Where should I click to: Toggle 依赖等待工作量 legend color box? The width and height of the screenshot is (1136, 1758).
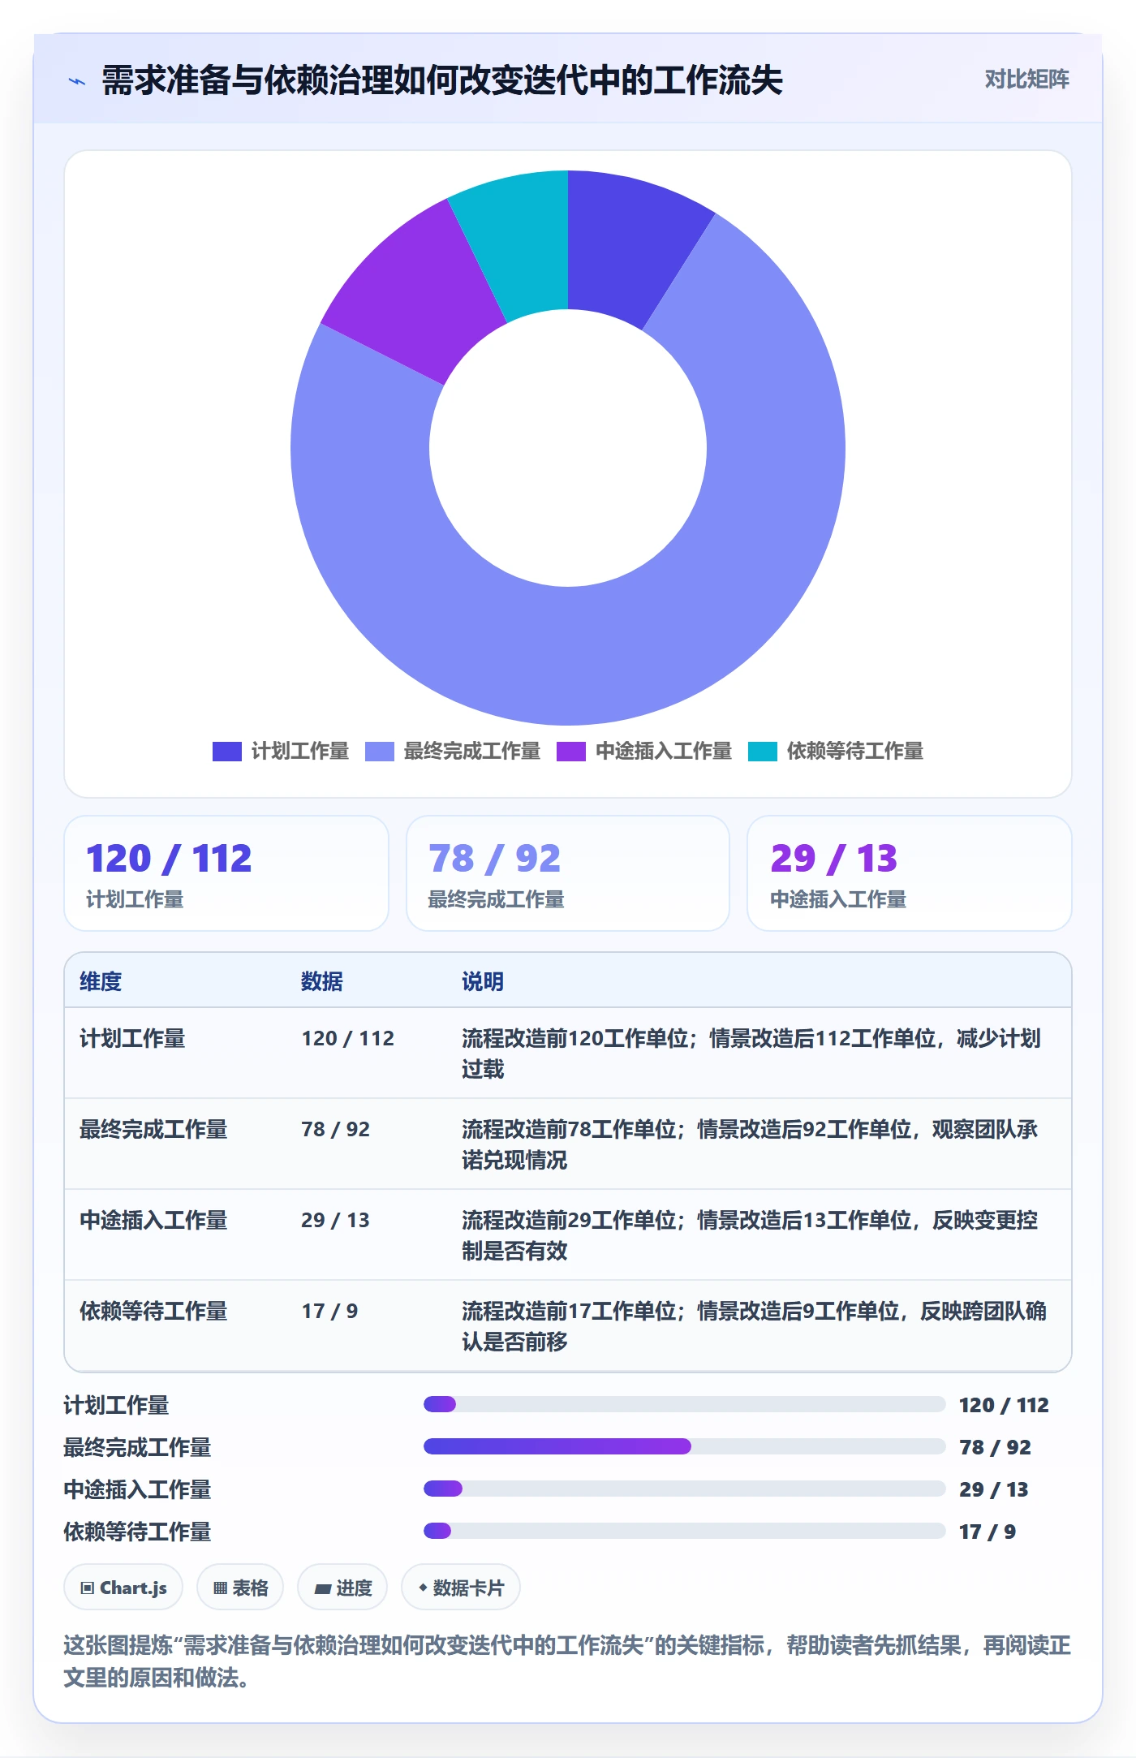pos(763,752)
